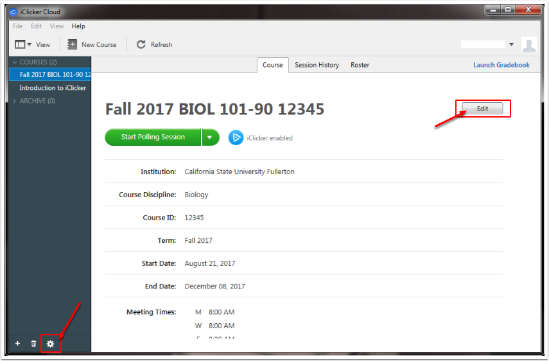Open the View menu

[57, 26]
